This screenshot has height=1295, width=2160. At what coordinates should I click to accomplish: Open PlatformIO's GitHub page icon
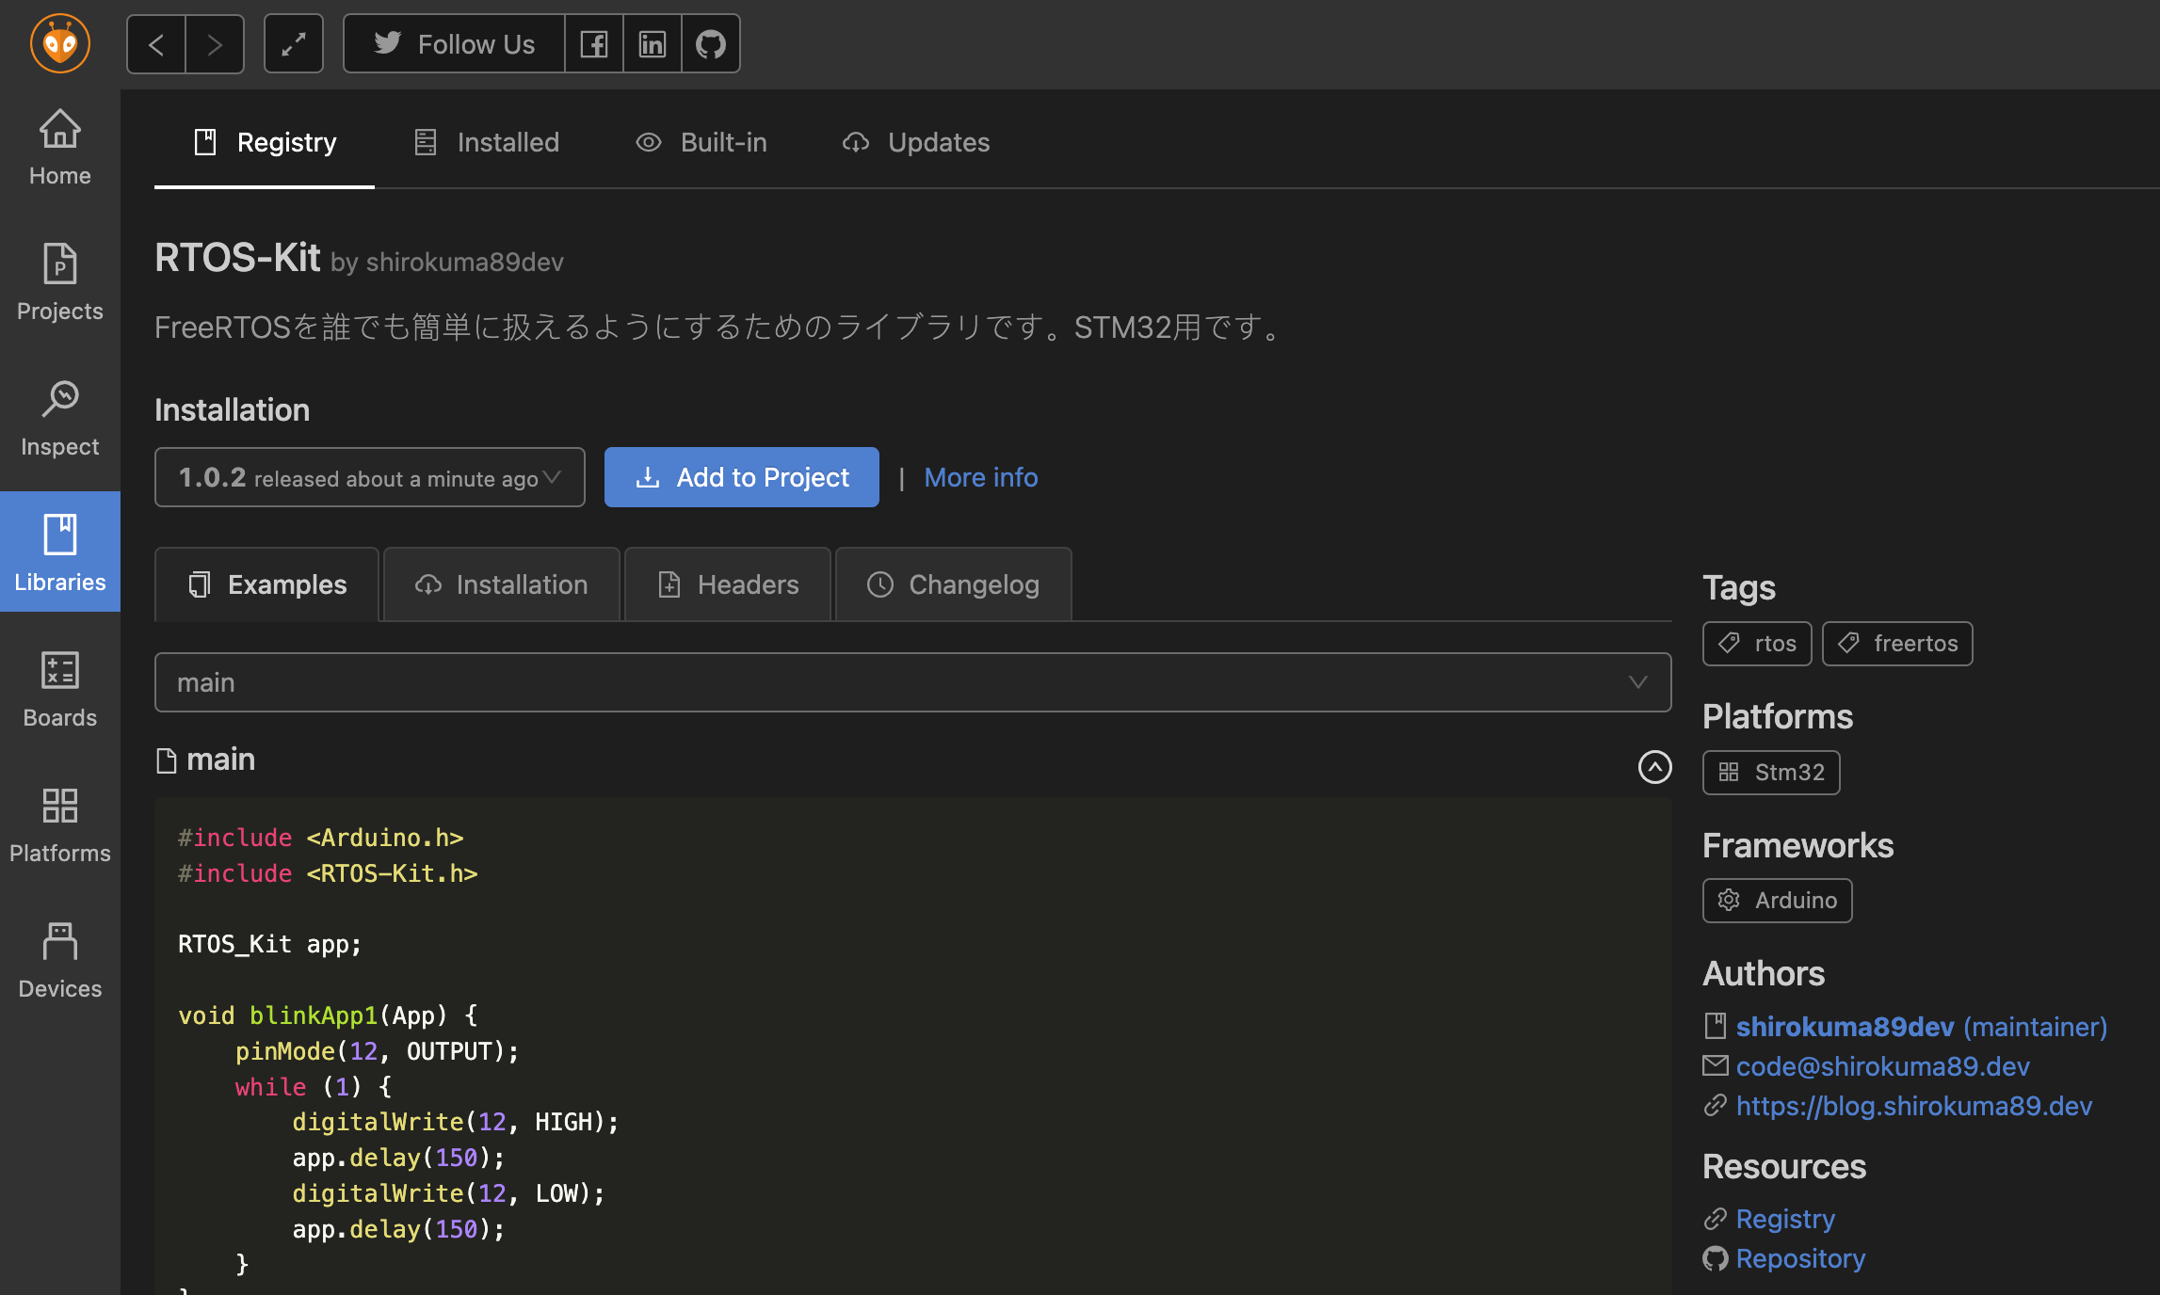710,43
